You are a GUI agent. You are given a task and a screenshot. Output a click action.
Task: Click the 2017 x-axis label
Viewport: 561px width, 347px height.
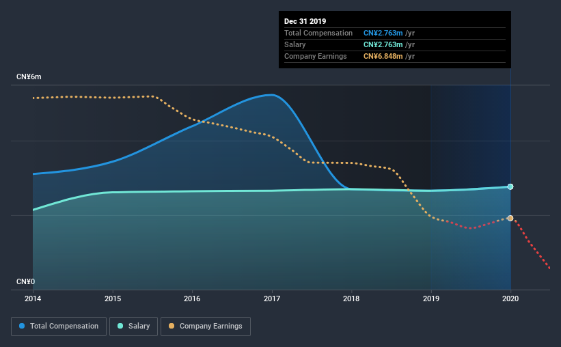tap(272, 299)
